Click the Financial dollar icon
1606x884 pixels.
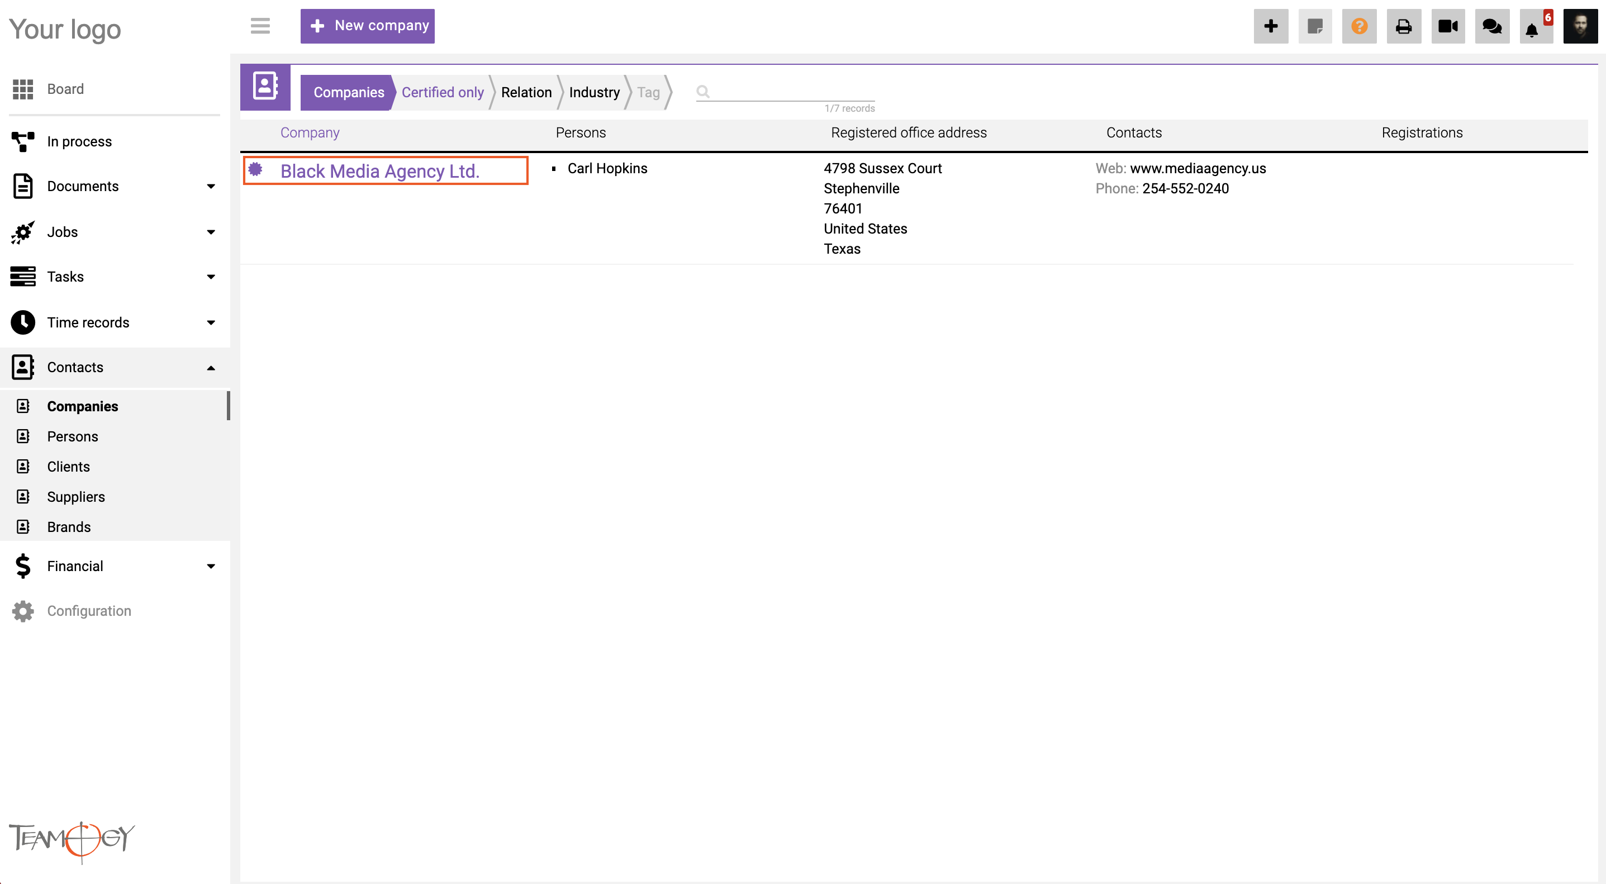(x=23, y=566)
